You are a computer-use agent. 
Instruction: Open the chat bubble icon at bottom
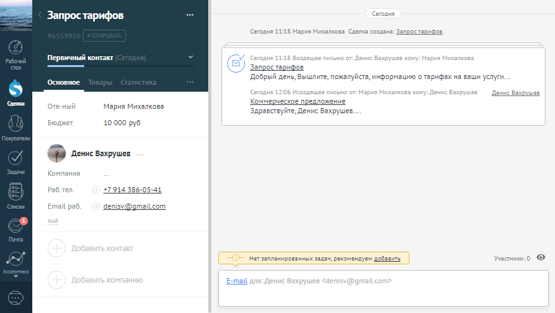tap(16, 297)
